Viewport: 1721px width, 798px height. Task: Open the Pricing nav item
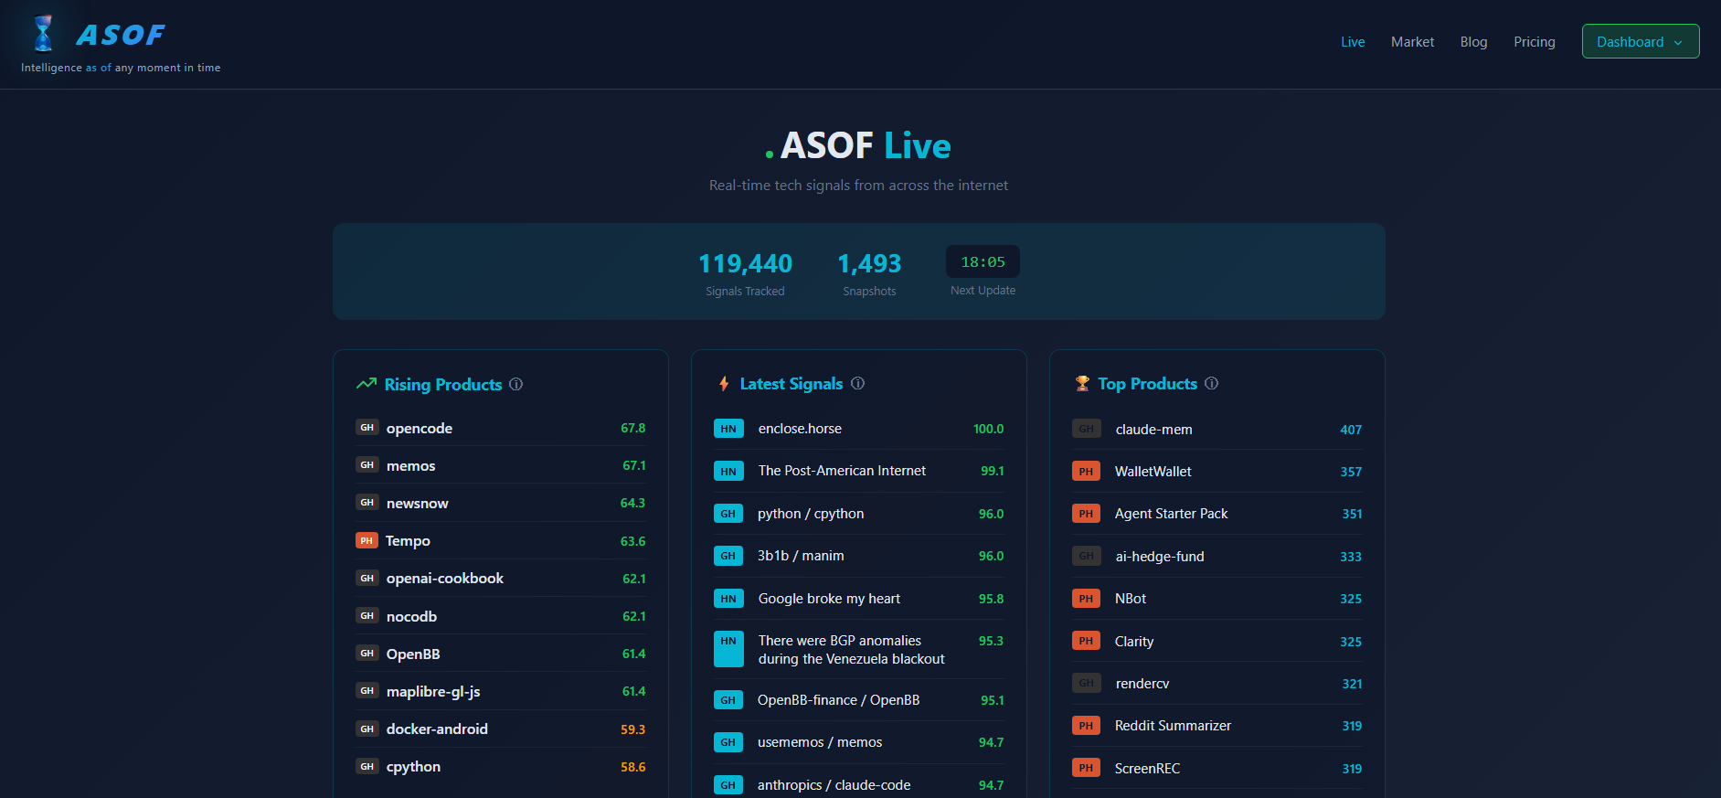coord(1535,42)
